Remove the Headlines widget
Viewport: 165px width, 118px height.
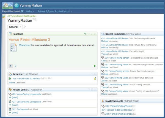[x=95, y=34]
